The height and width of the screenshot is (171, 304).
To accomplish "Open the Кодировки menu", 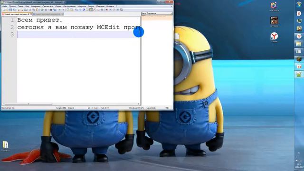I will [x=36, y=6].
